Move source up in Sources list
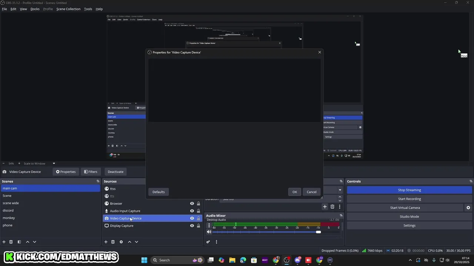The image size is (474, 266). [x=129, y=242]
